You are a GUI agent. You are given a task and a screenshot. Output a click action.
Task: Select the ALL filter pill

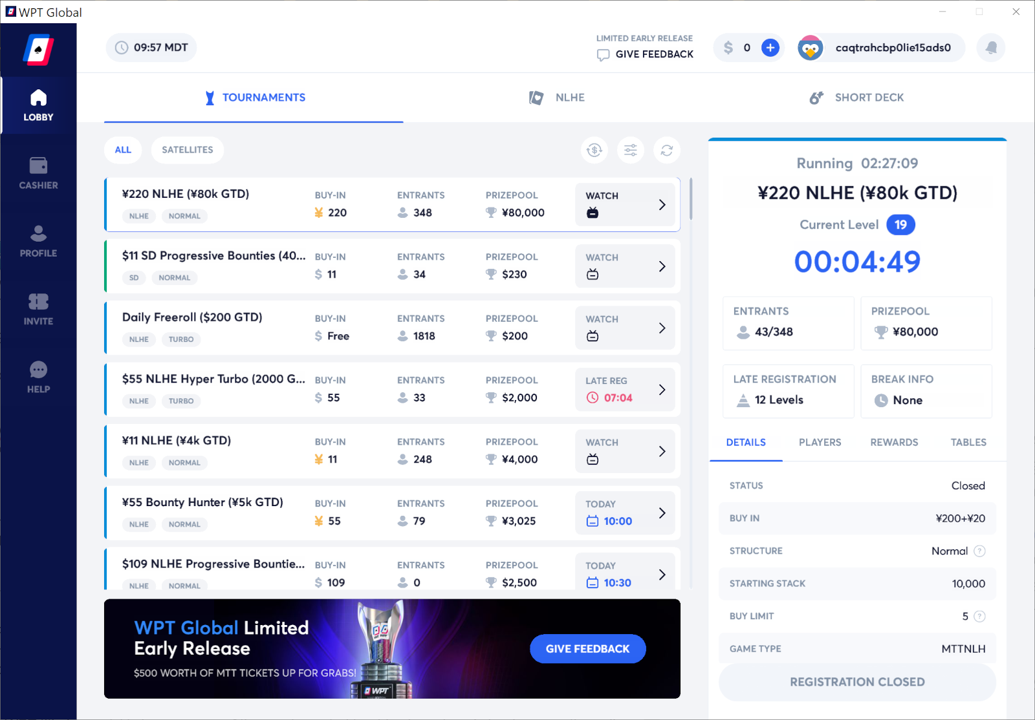click(x=123, y=150)
